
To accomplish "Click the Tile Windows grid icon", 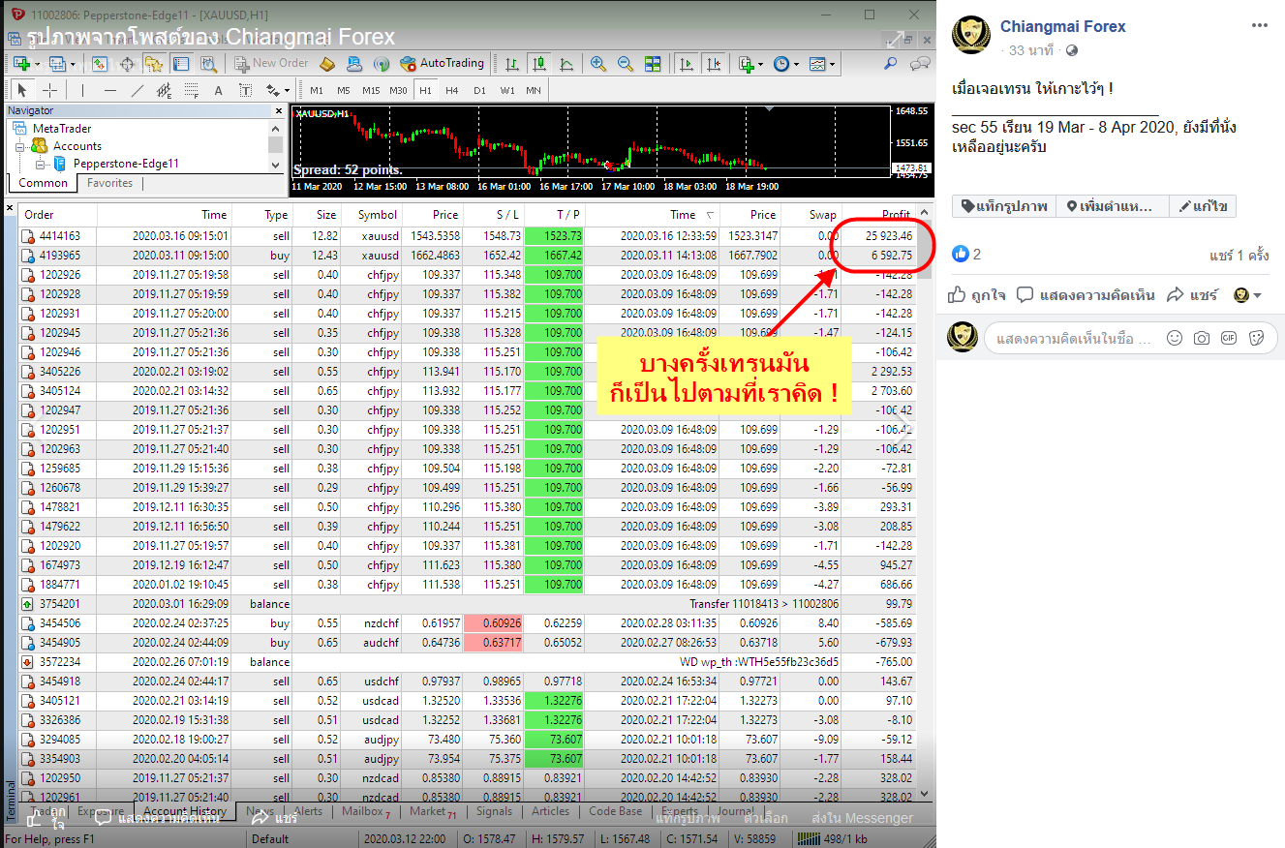I will [653, 64].
